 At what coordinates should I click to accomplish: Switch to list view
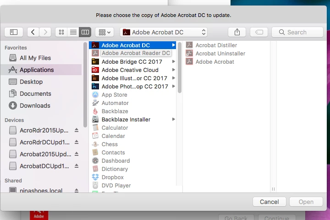(x=73, y=32)
